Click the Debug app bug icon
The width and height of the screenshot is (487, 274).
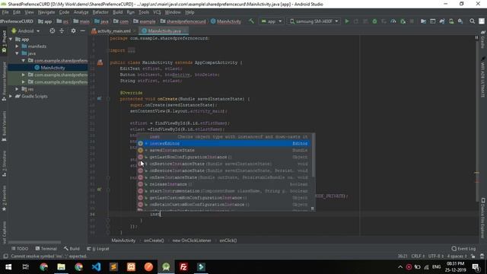pos(374,21)
